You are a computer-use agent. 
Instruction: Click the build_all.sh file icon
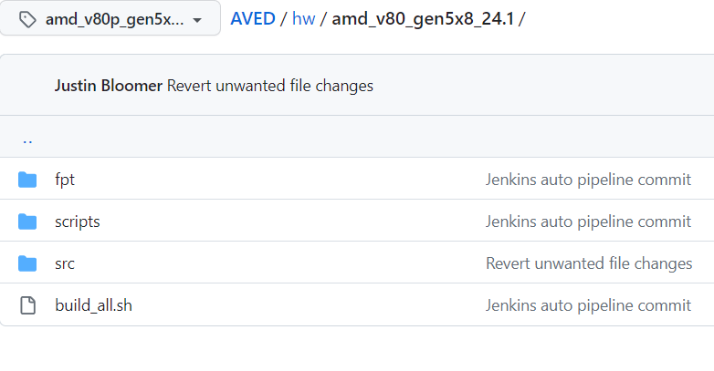27,305
